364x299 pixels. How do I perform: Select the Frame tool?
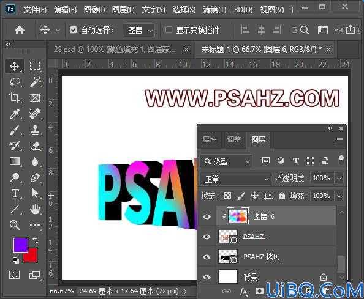(x=35, y=98)
